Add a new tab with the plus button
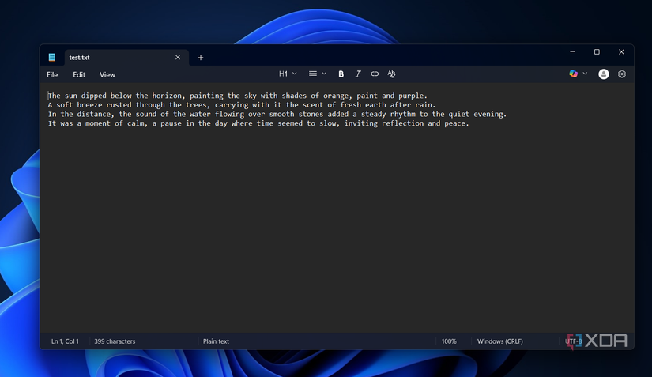The height and width of the screenshot is (377, 652). (201, 58)
